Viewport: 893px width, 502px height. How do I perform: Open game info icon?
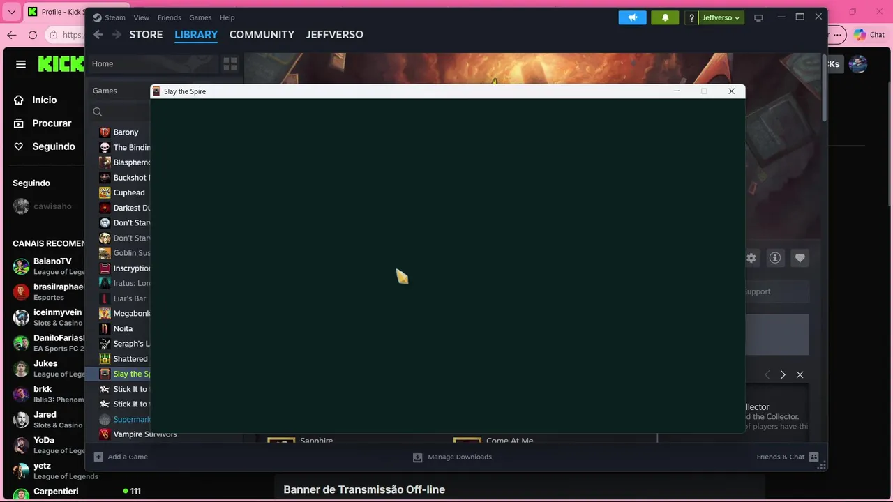click(775, 258)
